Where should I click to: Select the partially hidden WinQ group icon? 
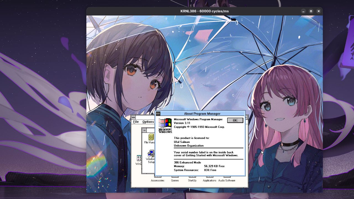pyautogui.click(x=139, y=160)
